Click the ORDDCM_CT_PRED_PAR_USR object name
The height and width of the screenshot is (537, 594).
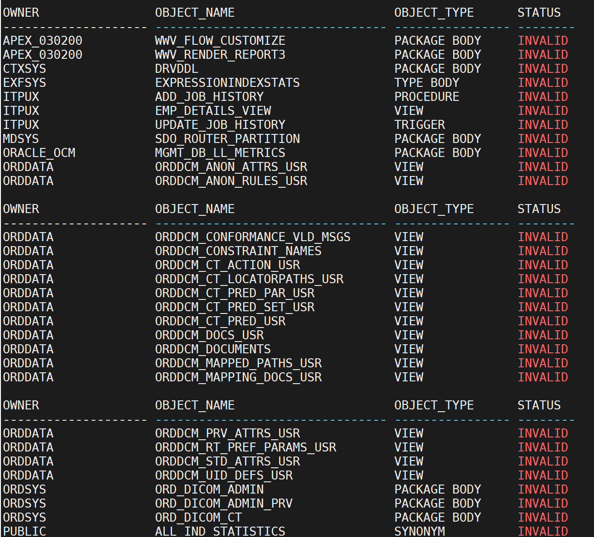235,293
